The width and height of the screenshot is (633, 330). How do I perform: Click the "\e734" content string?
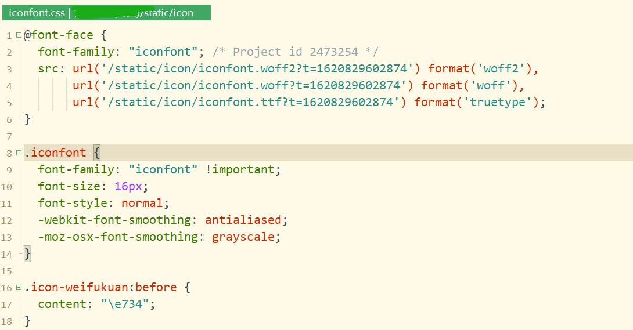tap(128, 304)
